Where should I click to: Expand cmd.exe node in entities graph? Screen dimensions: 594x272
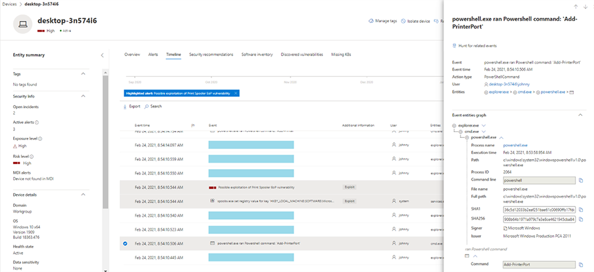(x=483, y=131)
